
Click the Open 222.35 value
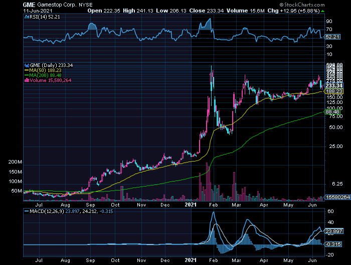pos(104,10)
